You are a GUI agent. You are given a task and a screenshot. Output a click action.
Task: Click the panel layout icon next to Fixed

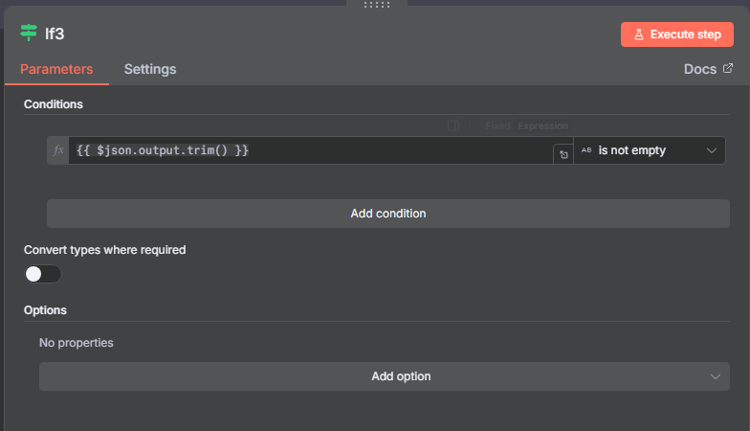(x=453, y=125)
